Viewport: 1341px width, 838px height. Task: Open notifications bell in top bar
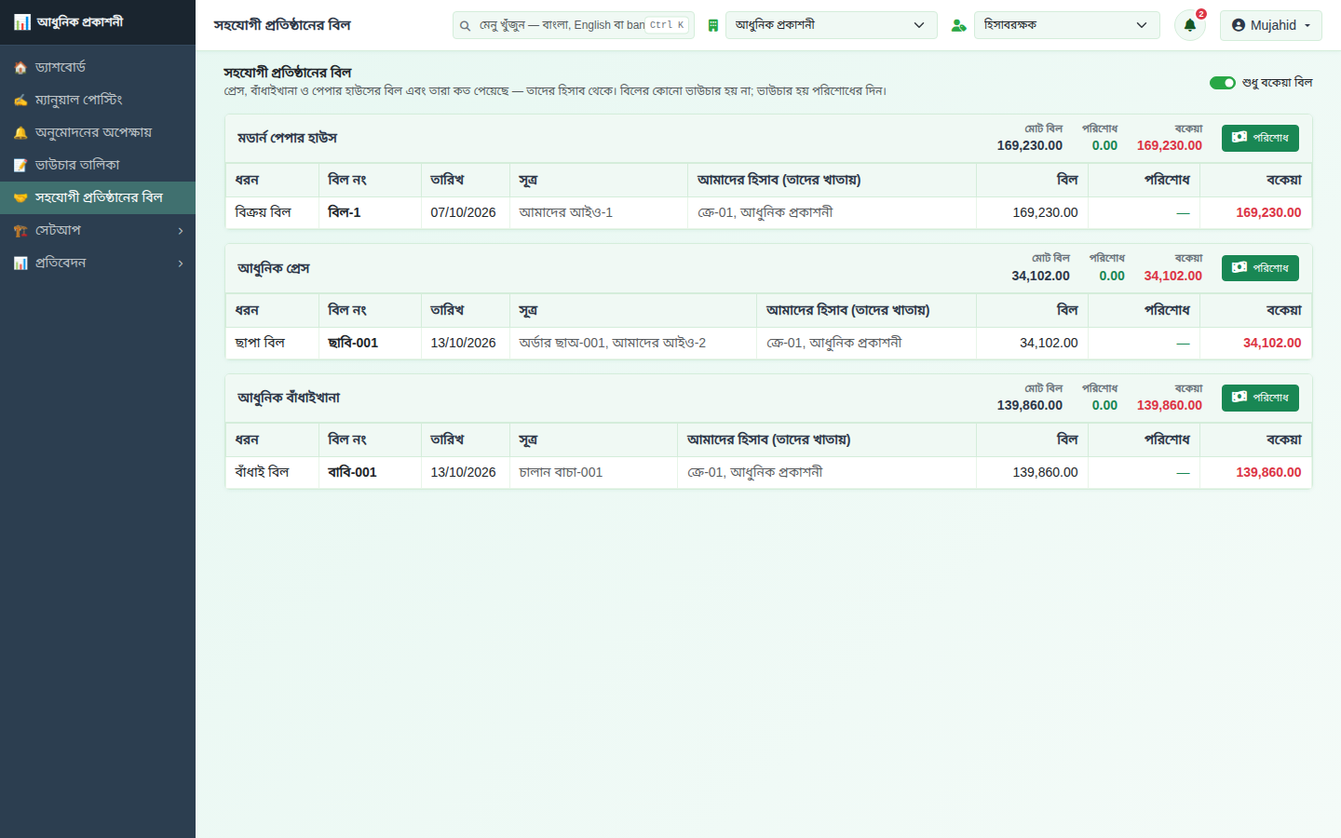coord(1190,25)
